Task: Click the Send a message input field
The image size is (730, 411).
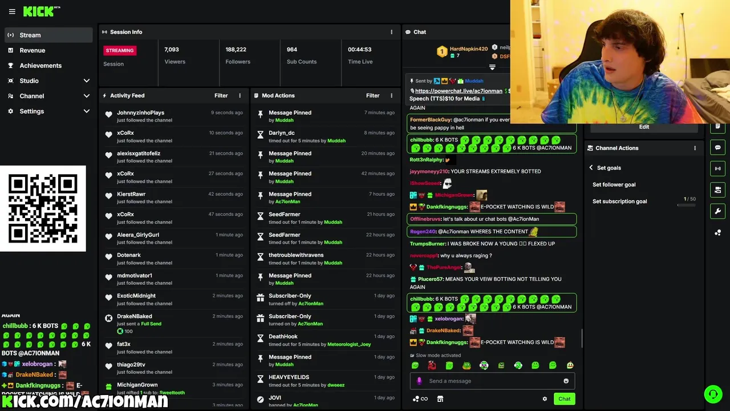Action: 492,381
